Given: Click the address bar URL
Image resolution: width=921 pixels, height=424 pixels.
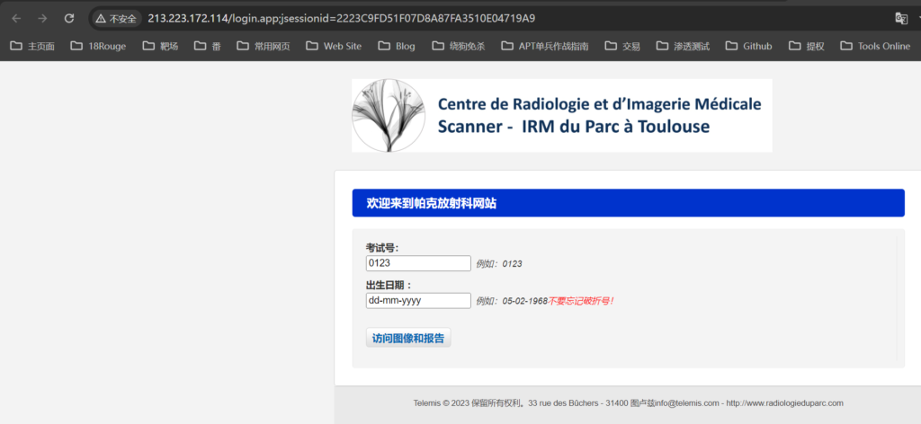Looking at the screenshot, I should (341, 18).
